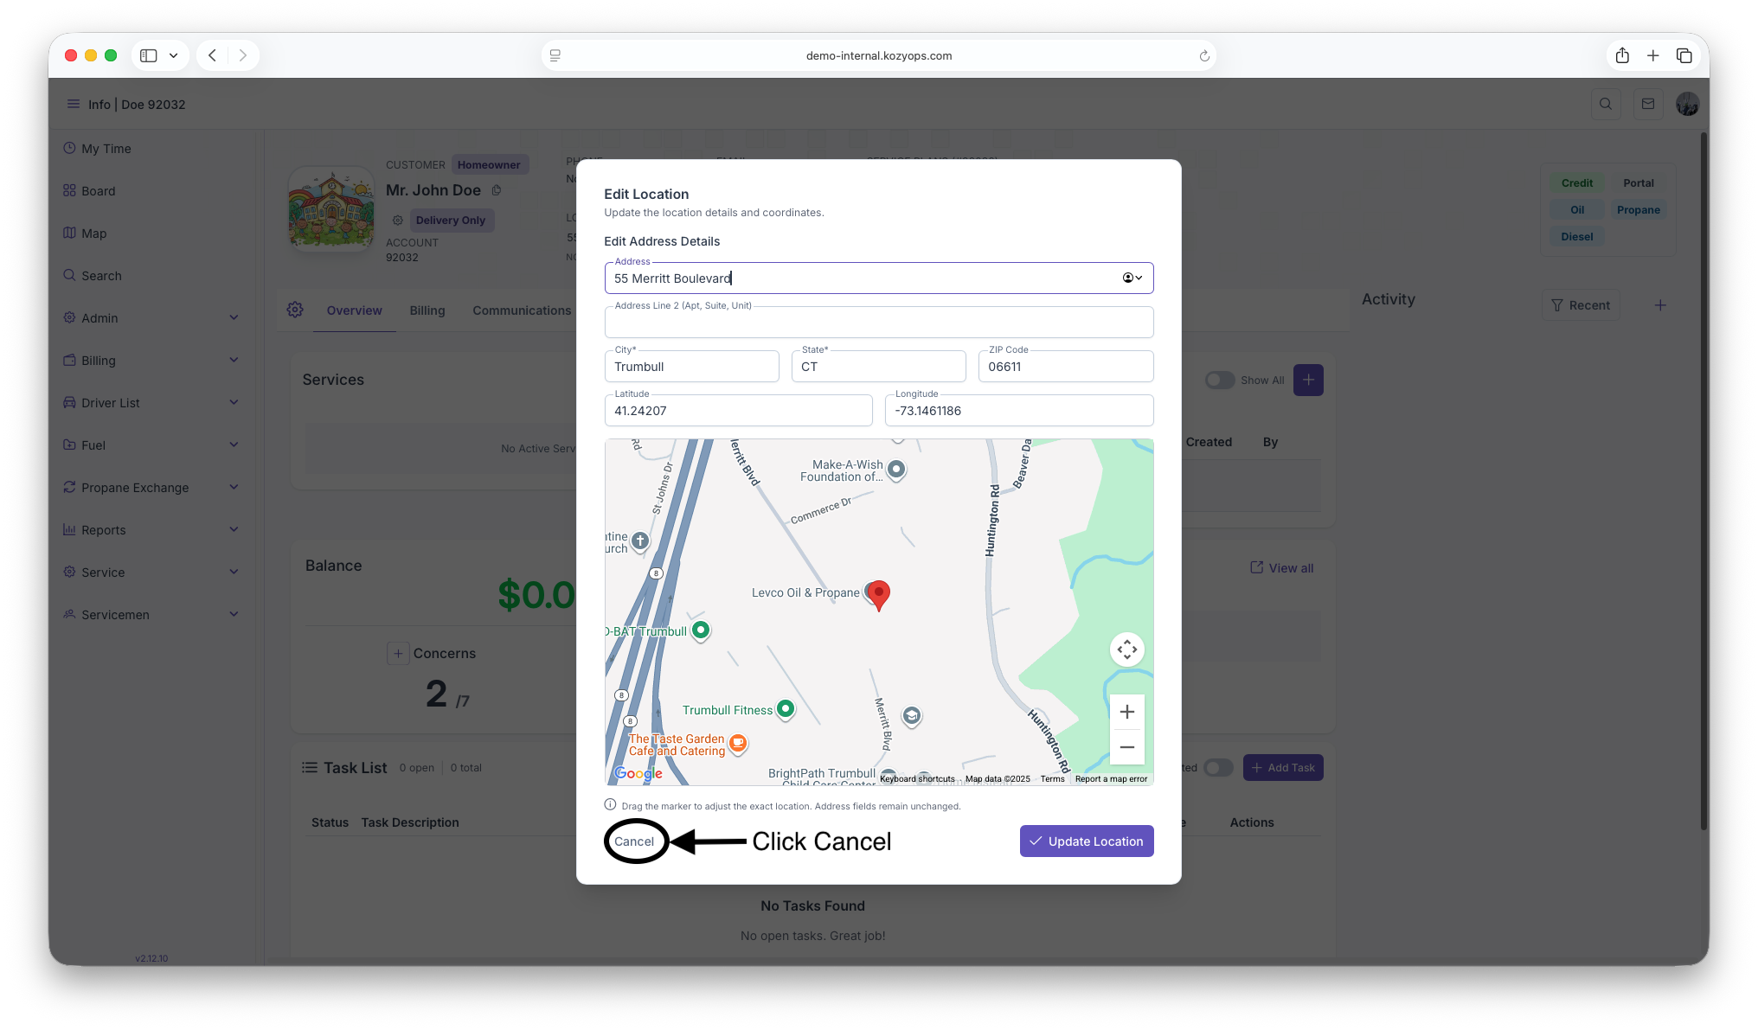Toggle the switch next to Add Task
Image resolution: width=1758 pixels, height=1030 pixels.
pos(1218,768)
